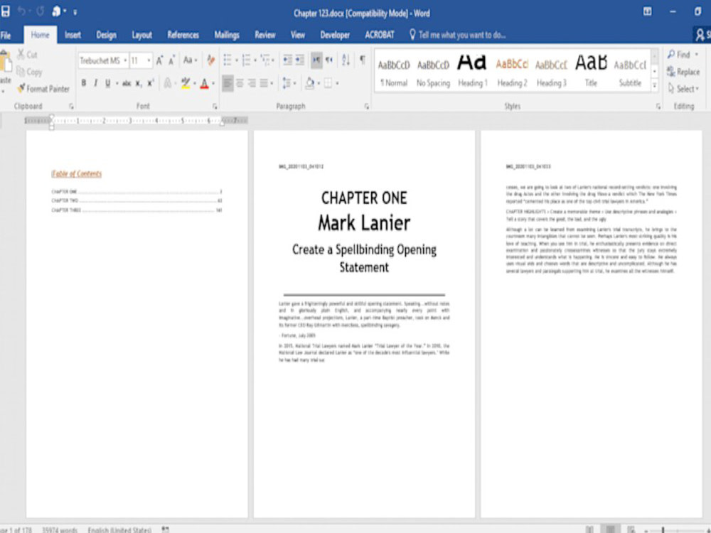Click the Save icon in the title bar
This screenshot has height=533, width=711.
click(5, 11)
